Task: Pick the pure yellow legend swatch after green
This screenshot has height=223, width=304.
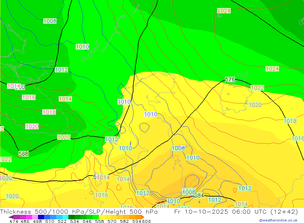Action: tap(102, 217)
